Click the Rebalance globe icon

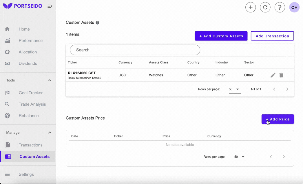coord(8,116)
